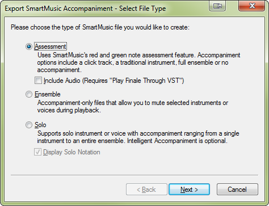Click the Export SmartMusic Accompaniment title text
Viewport: 269px width, 206px height.
pos(85,9)
